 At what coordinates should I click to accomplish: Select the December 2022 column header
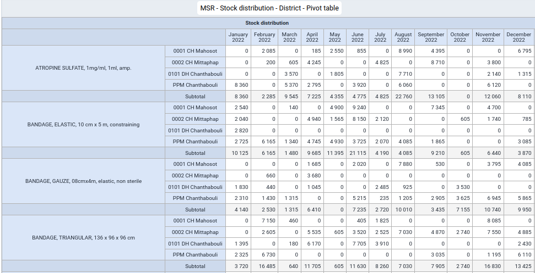pos(518,37)
